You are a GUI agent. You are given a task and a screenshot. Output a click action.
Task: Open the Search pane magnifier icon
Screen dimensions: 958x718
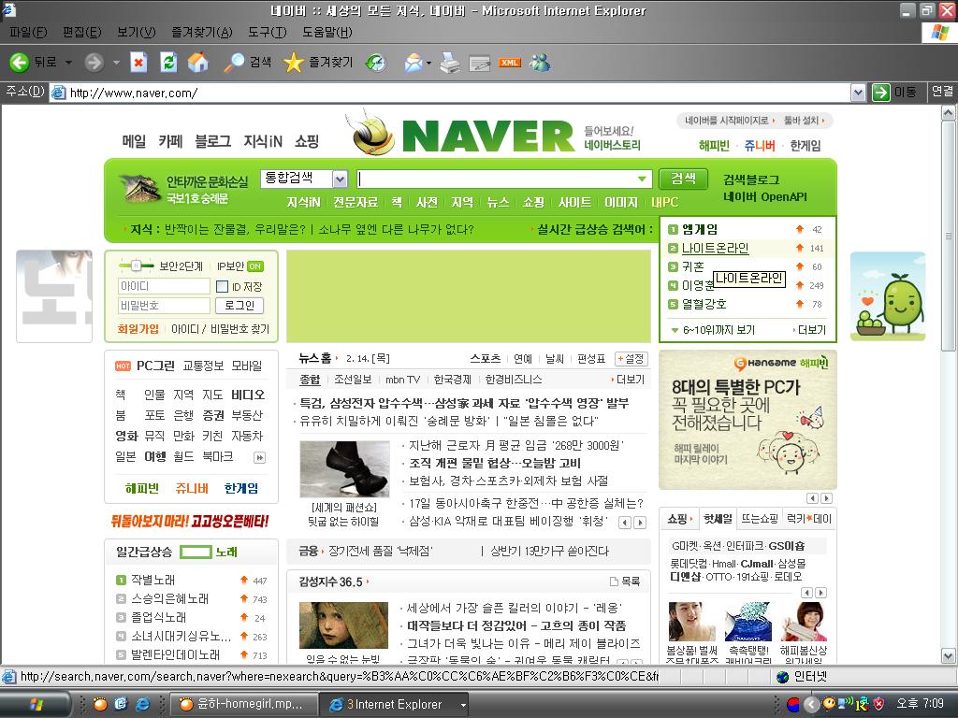[233, 62]
